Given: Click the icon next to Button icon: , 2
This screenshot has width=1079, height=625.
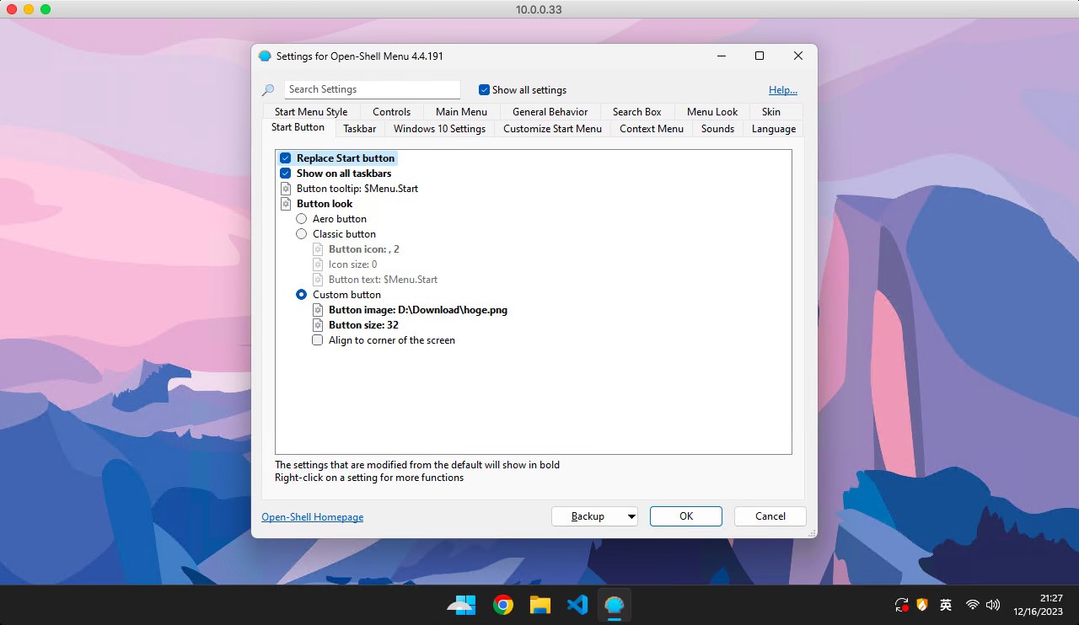Looking at the screenshot, I should coord(318,249).
